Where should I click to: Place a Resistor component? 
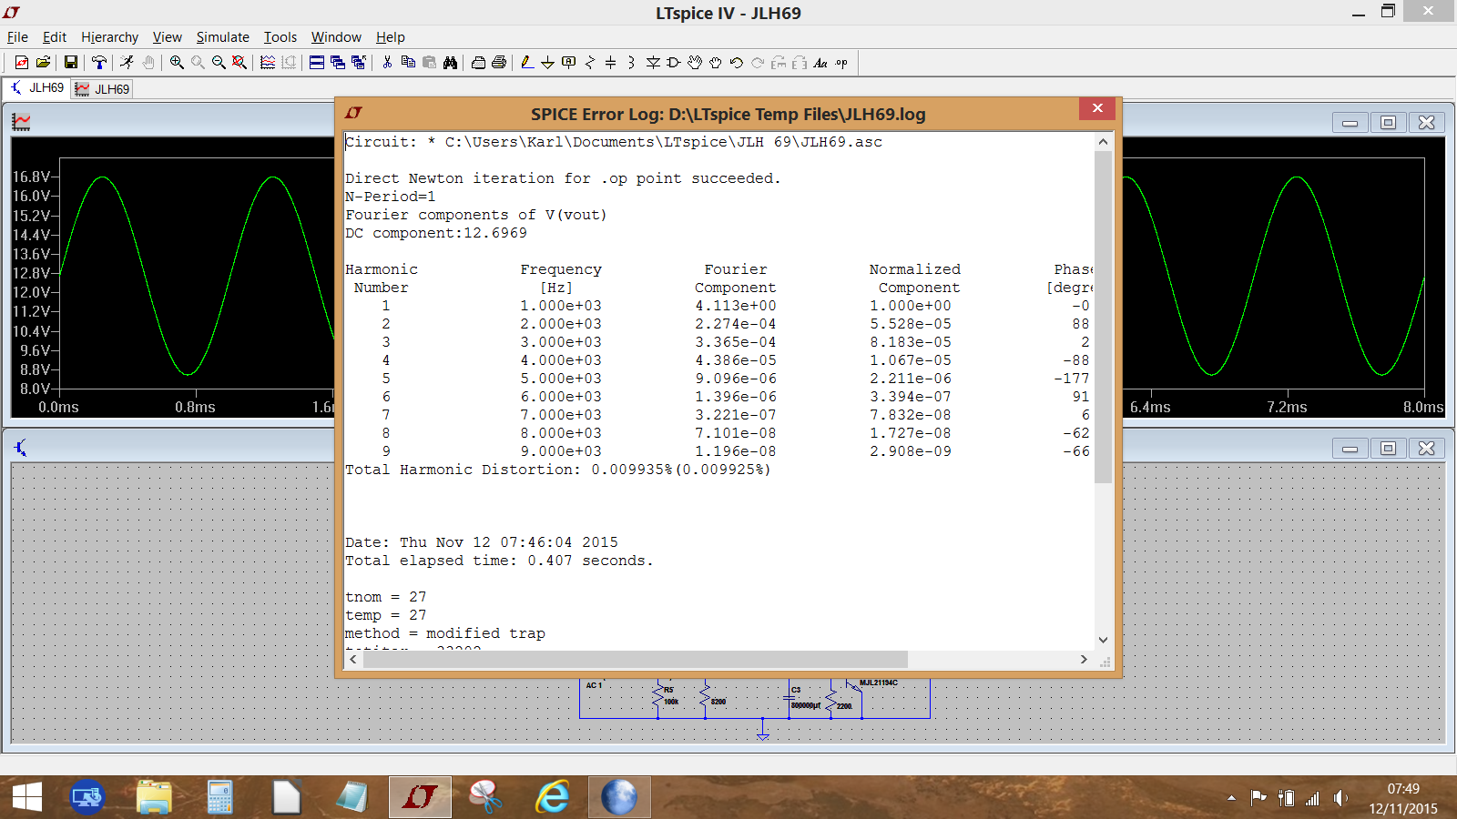590,63
